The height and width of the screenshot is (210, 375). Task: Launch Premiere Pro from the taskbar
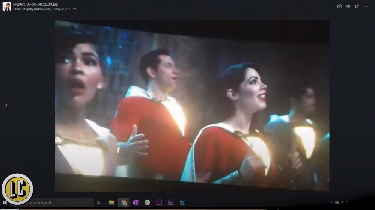[159, 202]
